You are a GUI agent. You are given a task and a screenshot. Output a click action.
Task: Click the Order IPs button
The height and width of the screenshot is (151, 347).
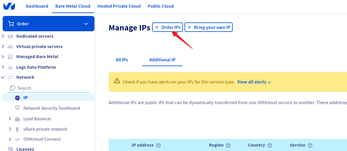[168, 27]
